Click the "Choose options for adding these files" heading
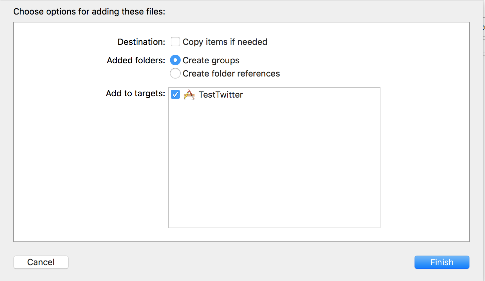The height and width of the screenshot is (281, 485). pyautogui.click(x=89, y=12)
